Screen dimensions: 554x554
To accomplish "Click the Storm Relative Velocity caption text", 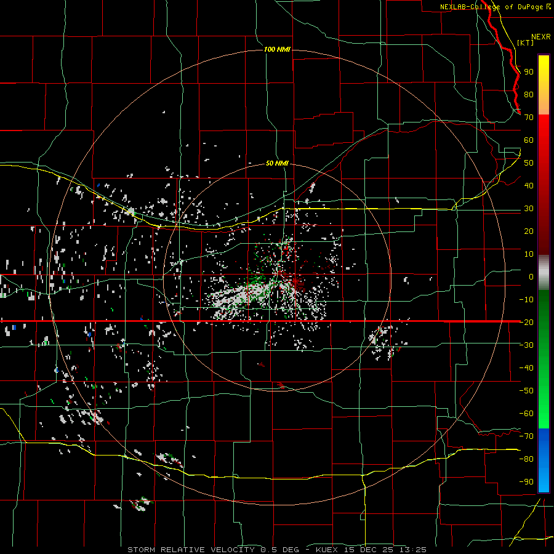I will pos(276,550).
